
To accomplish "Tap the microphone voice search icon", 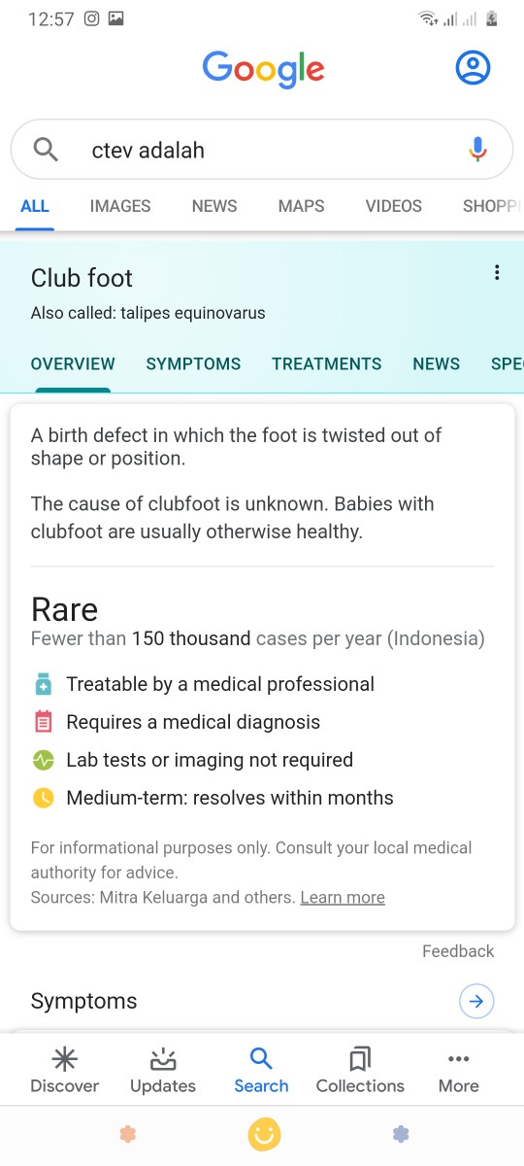I will point(476,150).
